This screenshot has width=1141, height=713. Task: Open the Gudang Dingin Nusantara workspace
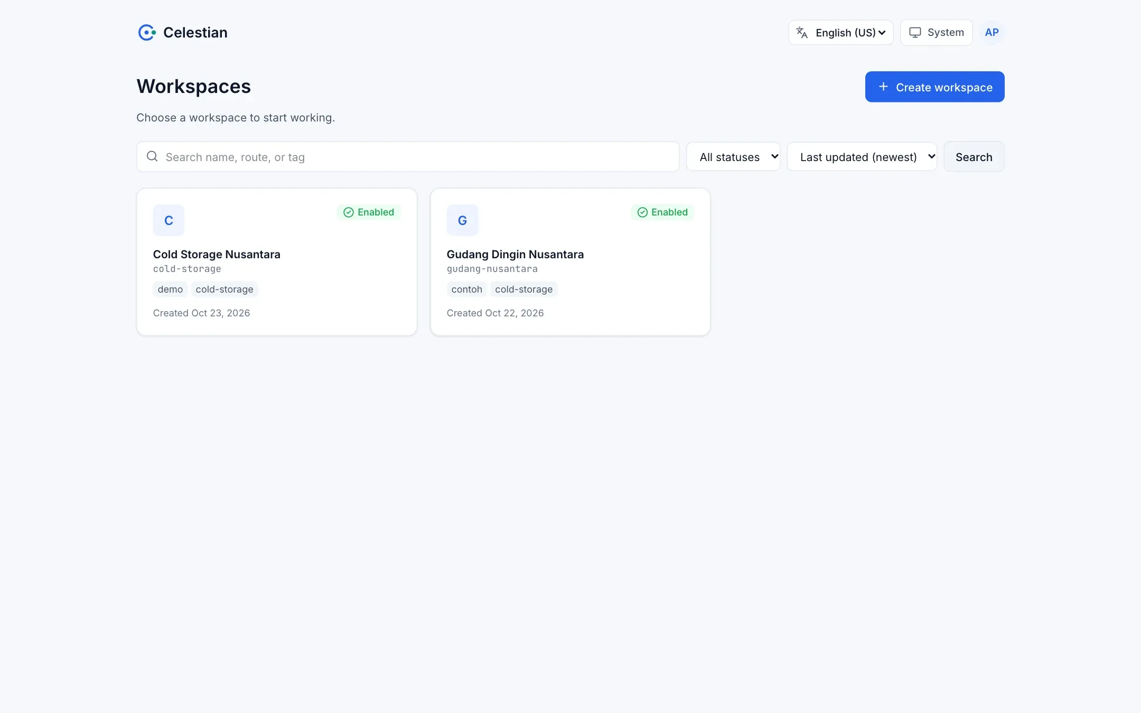(x=570, y=262)
